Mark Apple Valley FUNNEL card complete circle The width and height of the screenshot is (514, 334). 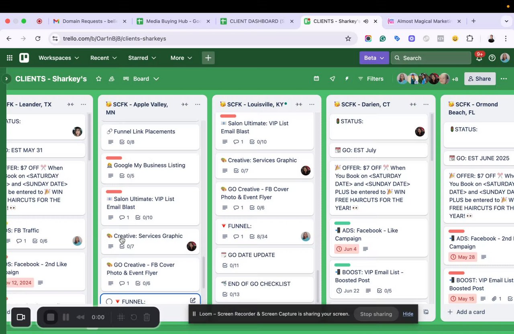pyautogui.click(x=109, y=302)
